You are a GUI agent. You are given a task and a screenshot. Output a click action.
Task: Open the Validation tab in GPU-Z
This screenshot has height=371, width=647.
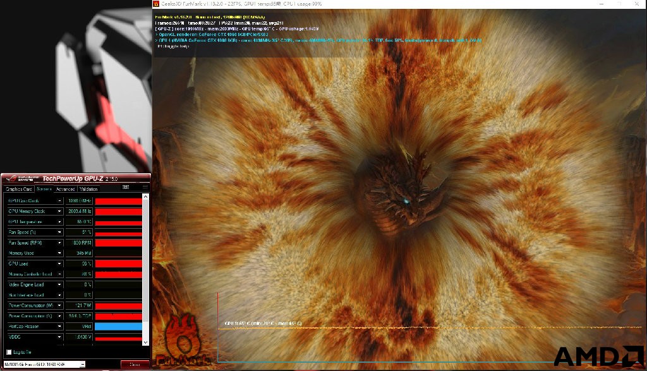click(x=88, y=189)
